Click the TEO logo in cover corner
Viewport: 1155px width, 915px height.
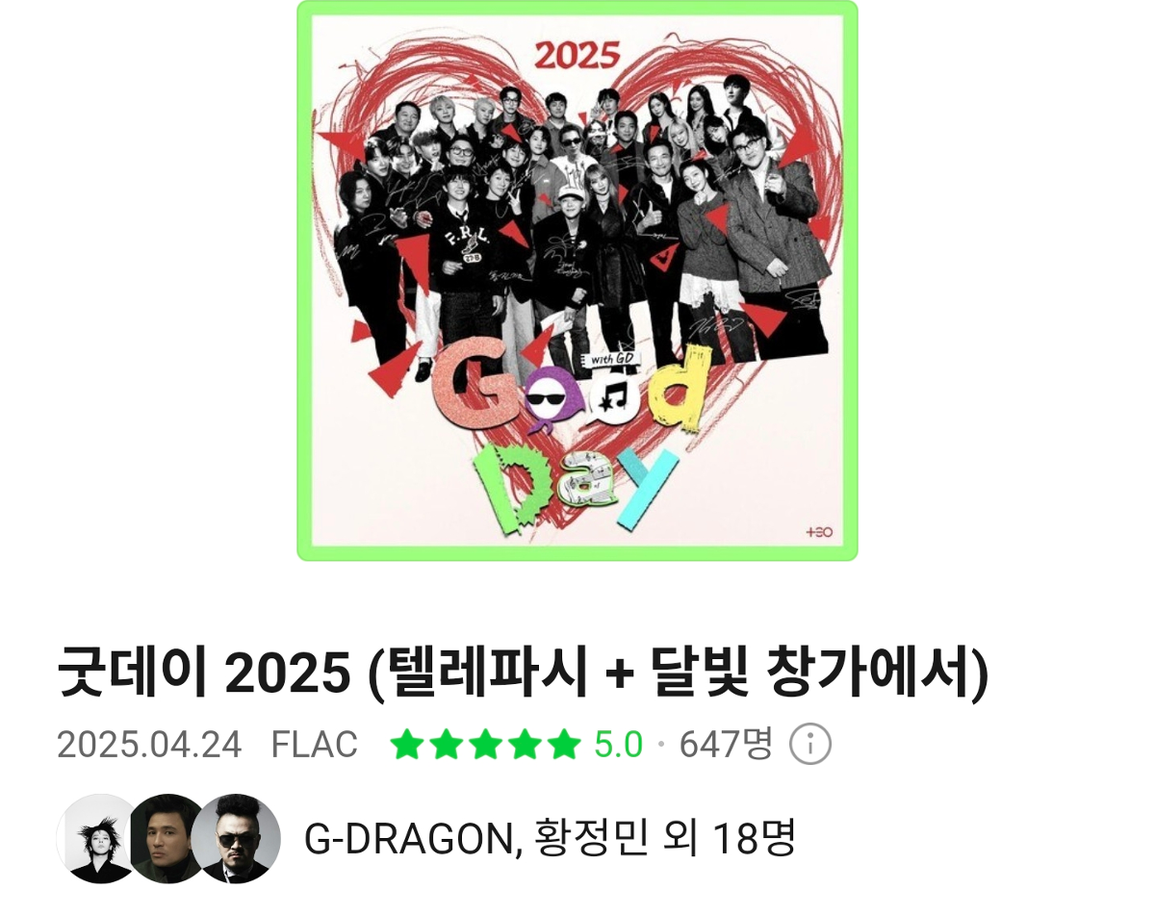click(819, 532)
